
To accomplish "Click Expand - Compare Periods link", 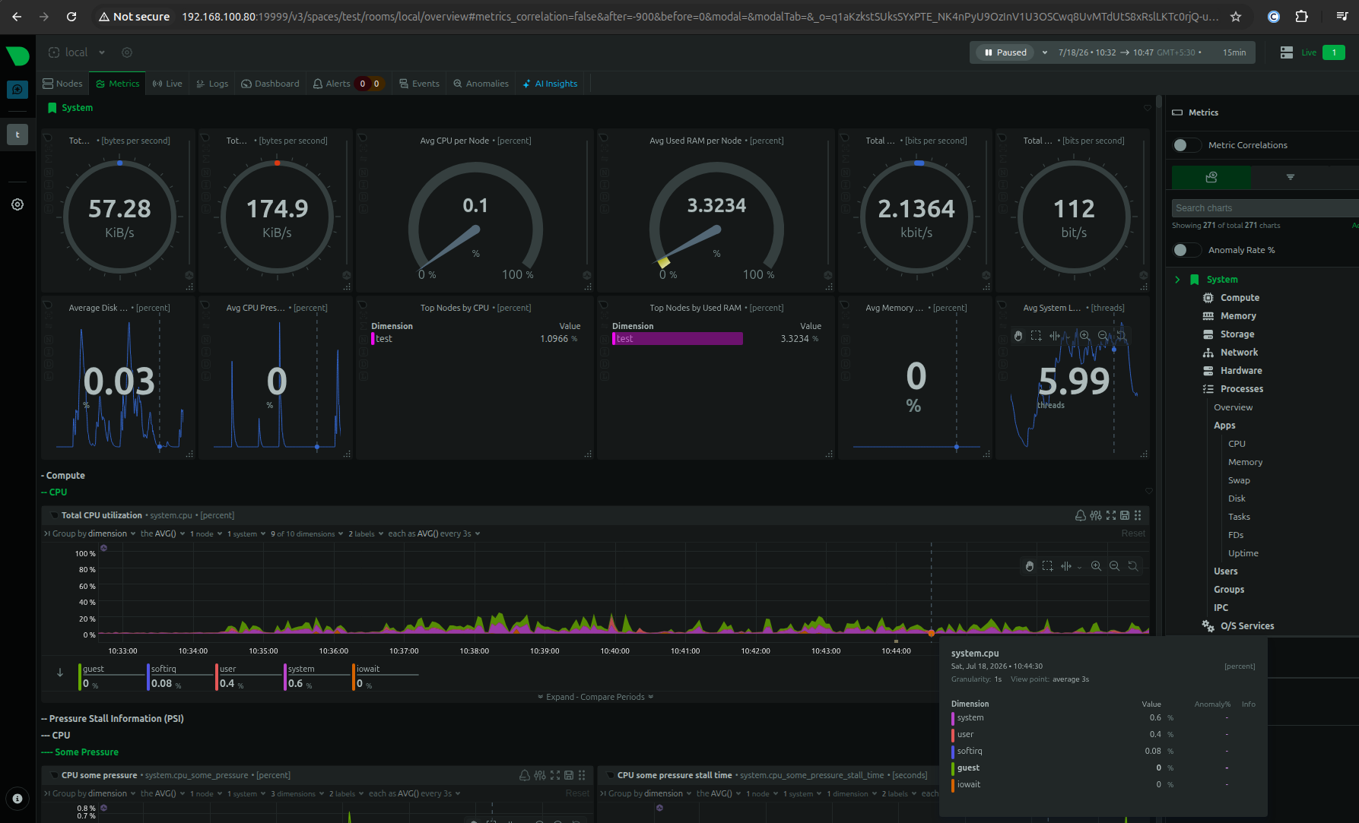I will tap(595, 697).
